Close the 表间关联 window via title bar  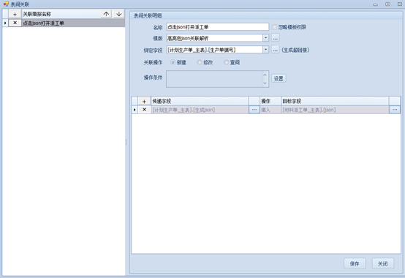400,4
